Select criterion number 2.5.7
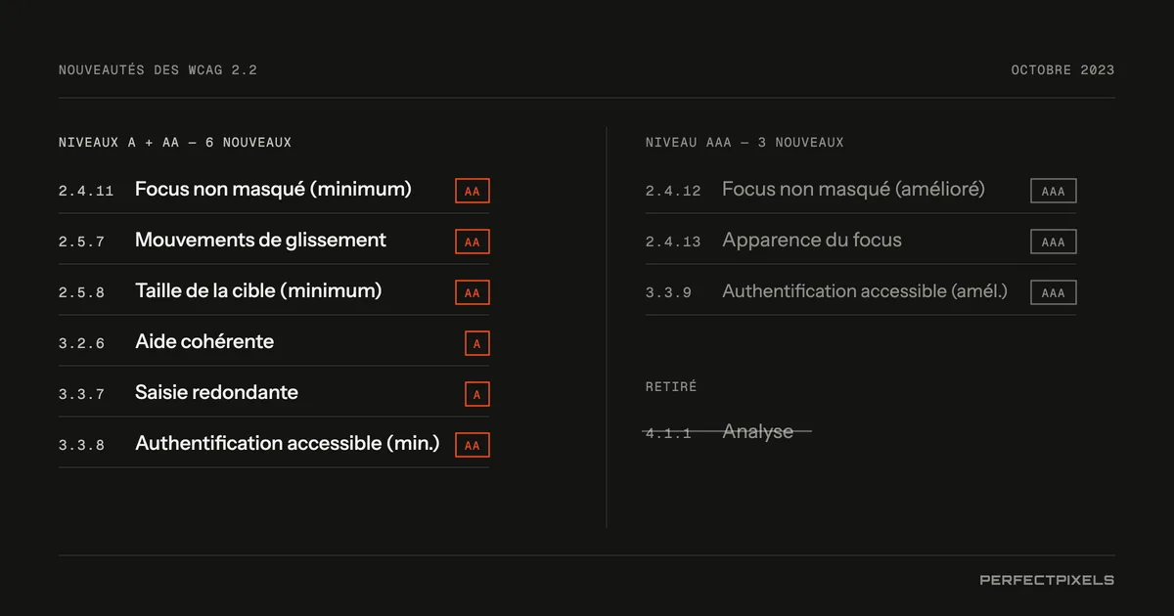The width and height of the screenshot is (1174, 616). (81, 242)
